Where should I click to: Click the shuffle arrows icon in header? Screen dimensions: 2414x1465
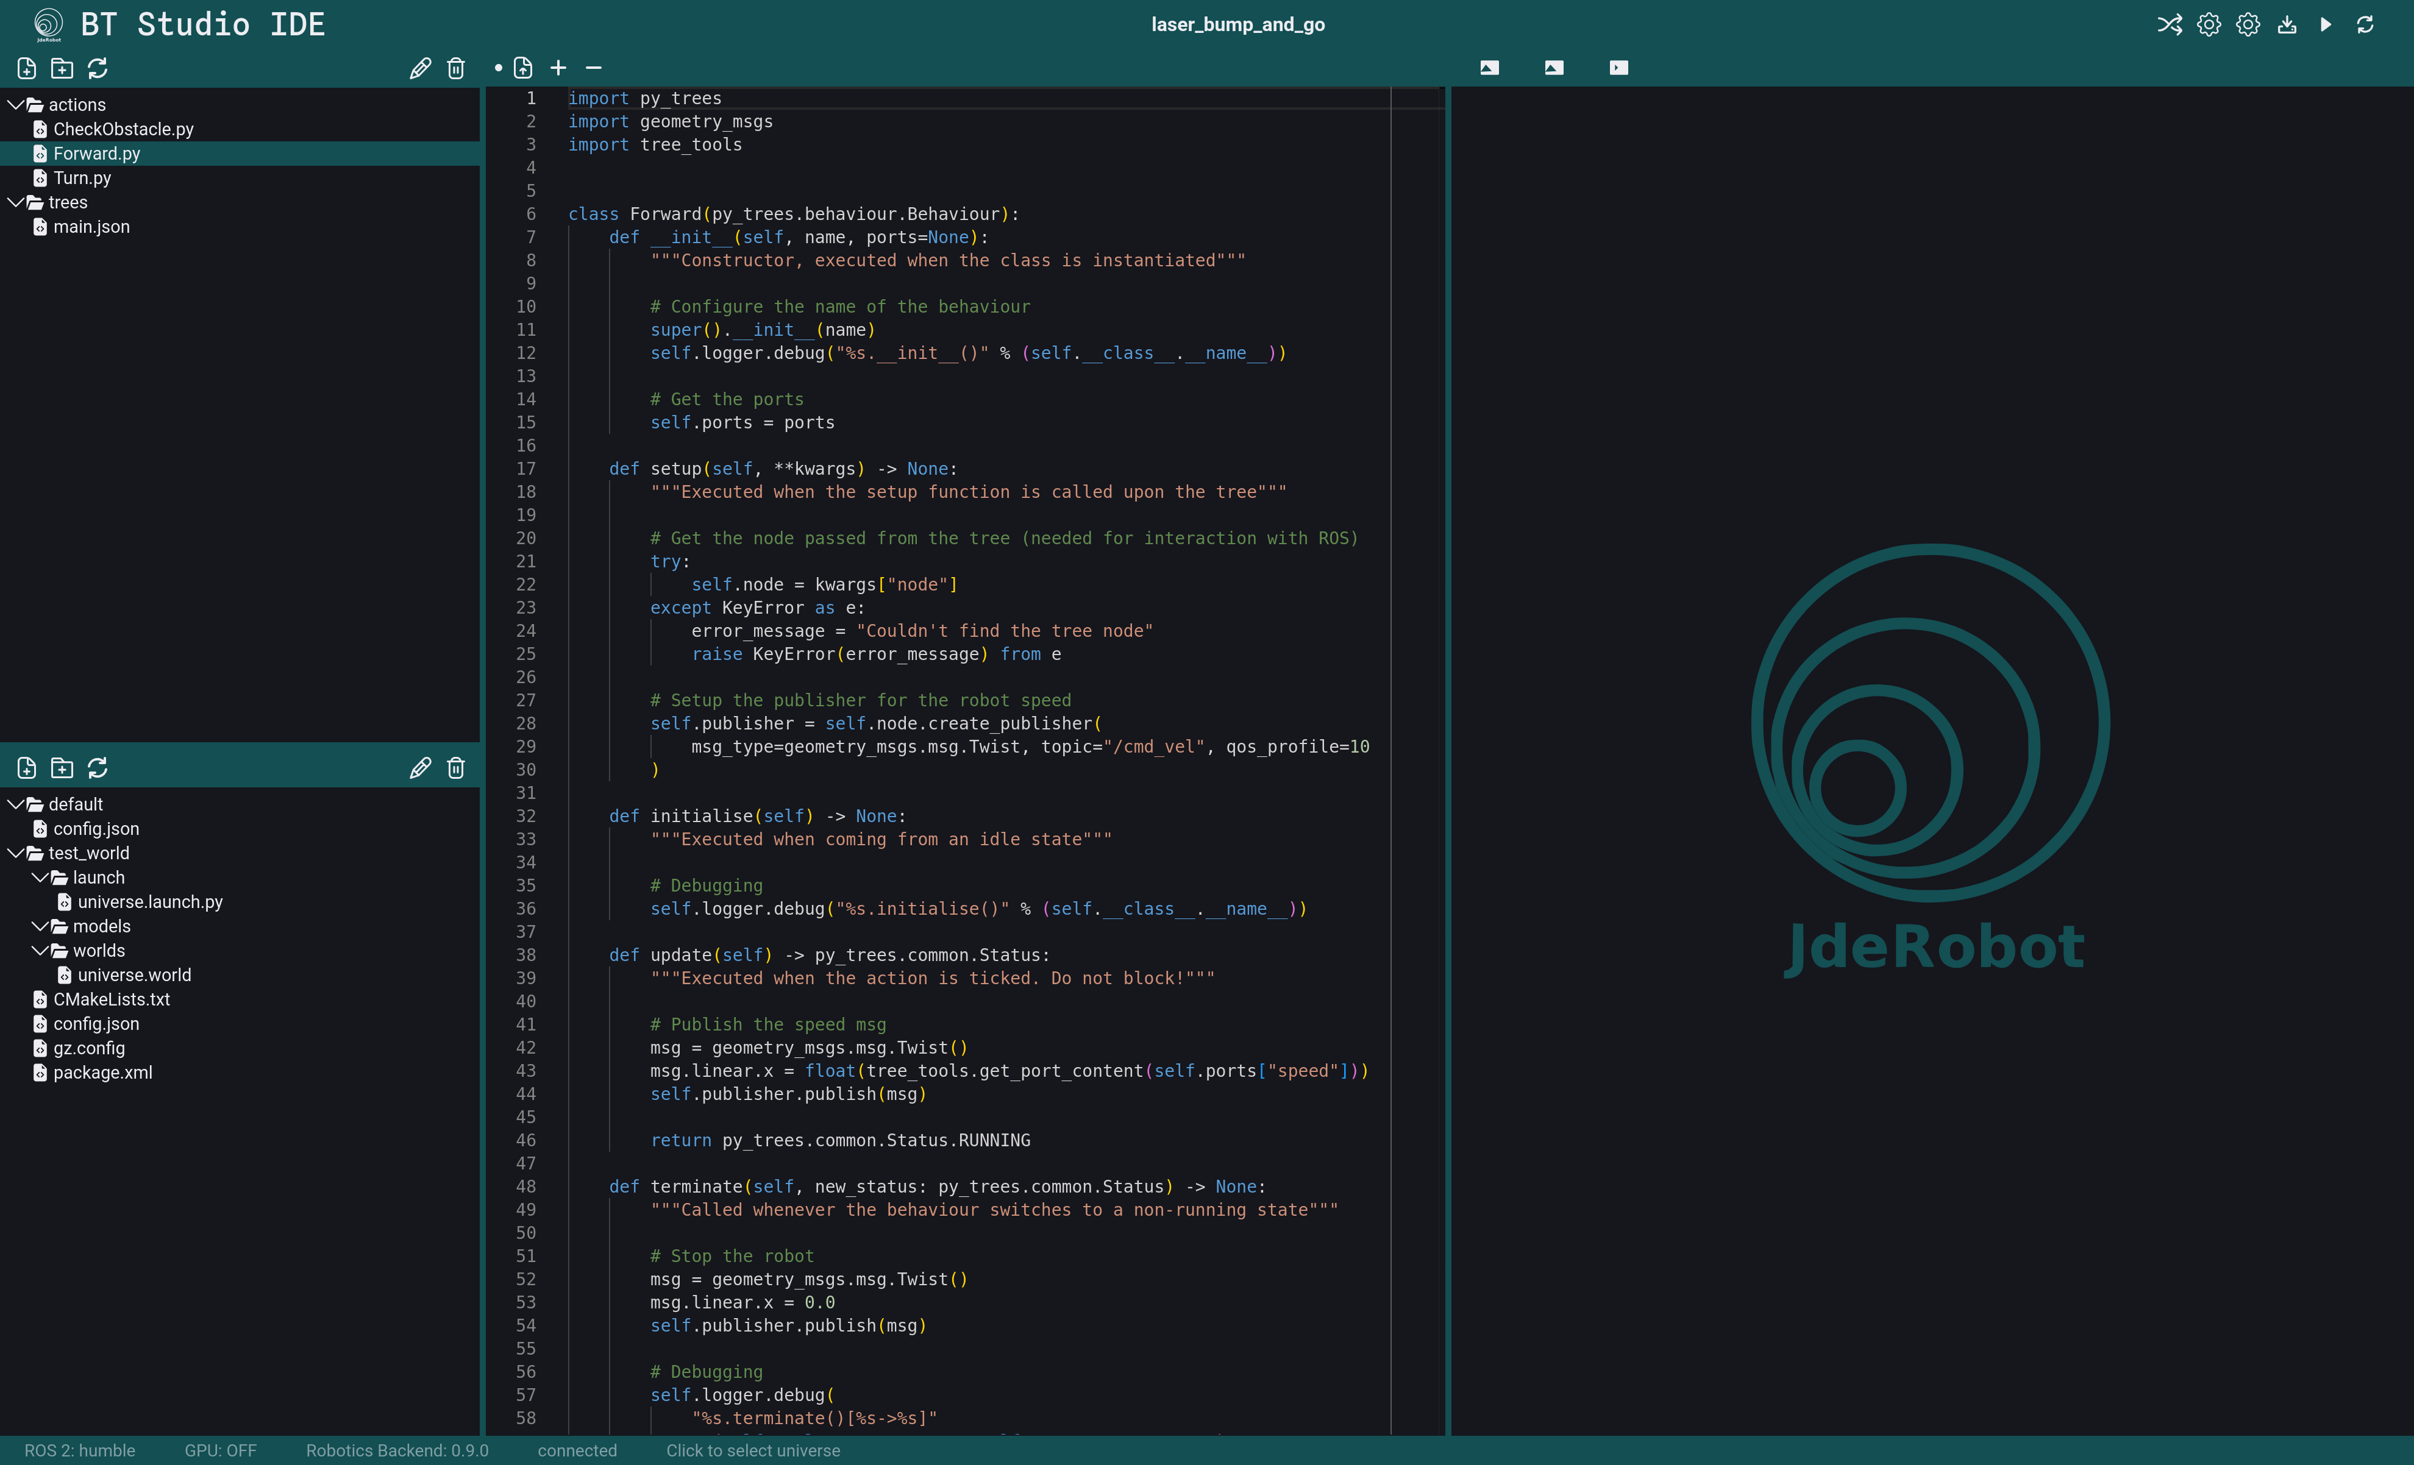click(2169, 24)
